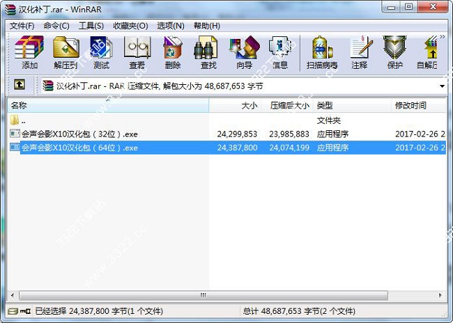The width and height of the screenshot is (453, 323).
Task: Go up one folder level arrow button
Action: (x=20, y=85)
